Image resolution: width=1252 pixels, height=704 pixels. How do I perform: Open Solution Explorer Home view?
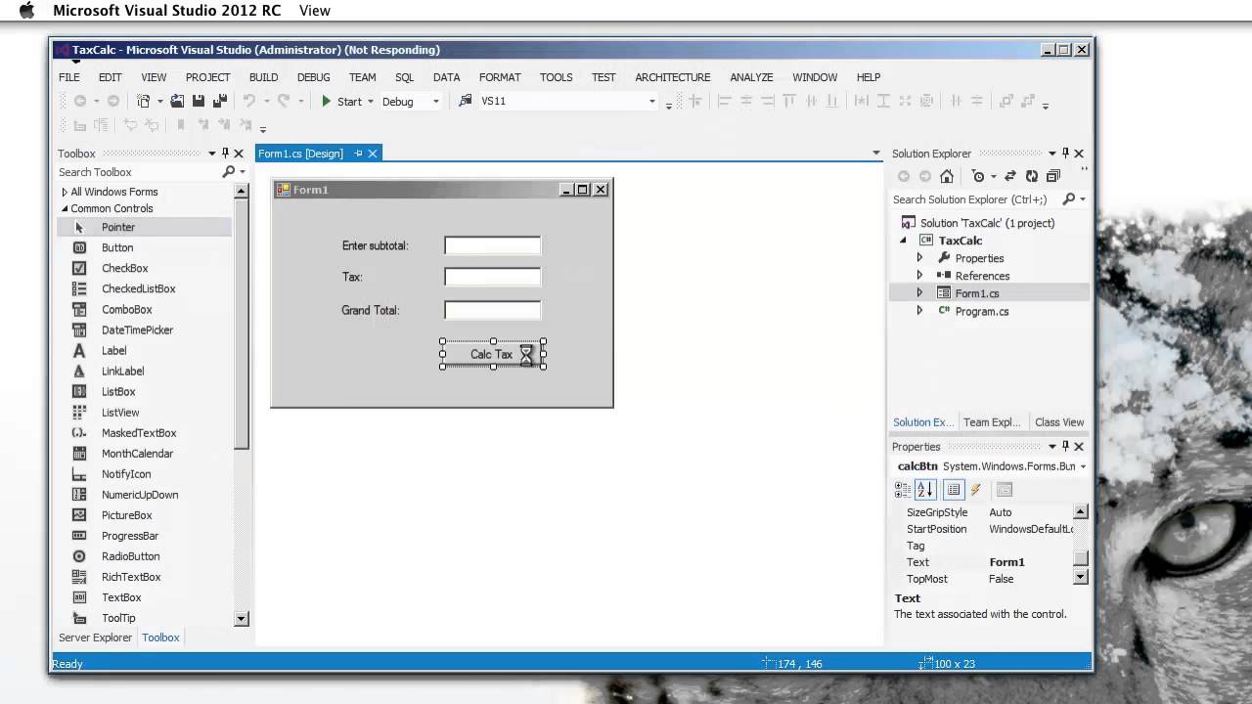pyautogui.click(x=947, y=176)
